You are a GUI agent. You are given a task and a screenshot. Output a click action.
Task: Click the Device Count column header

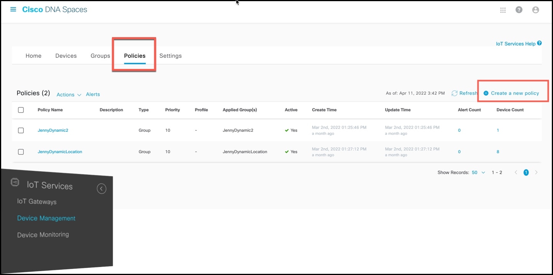[x=510, y=110]
